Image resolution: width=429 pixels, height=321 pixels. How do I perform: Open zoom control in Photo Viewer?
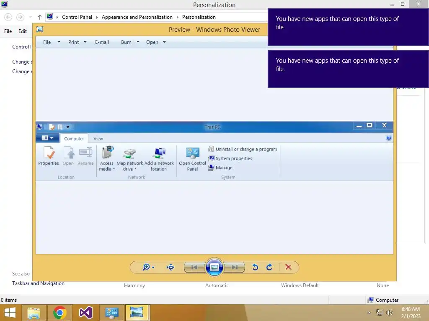(148, 267)
